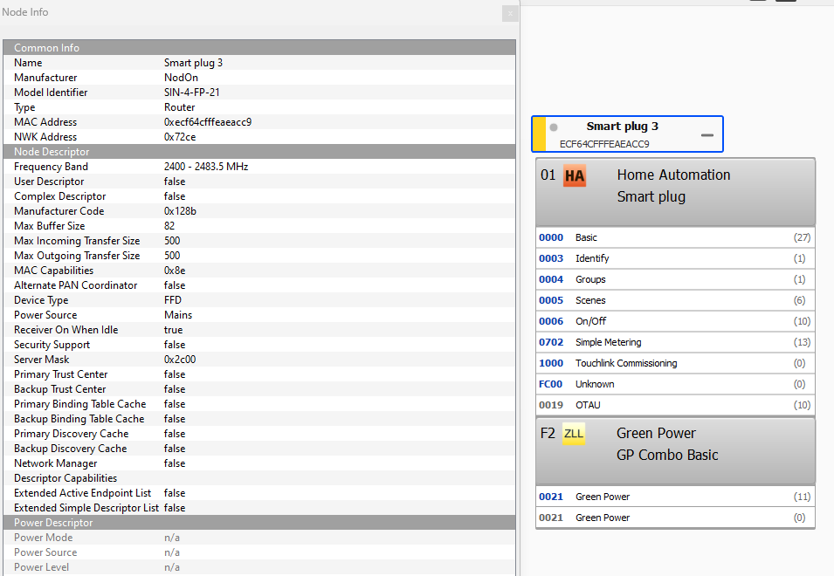Select the User Descriptor value false

pos(175,182)
